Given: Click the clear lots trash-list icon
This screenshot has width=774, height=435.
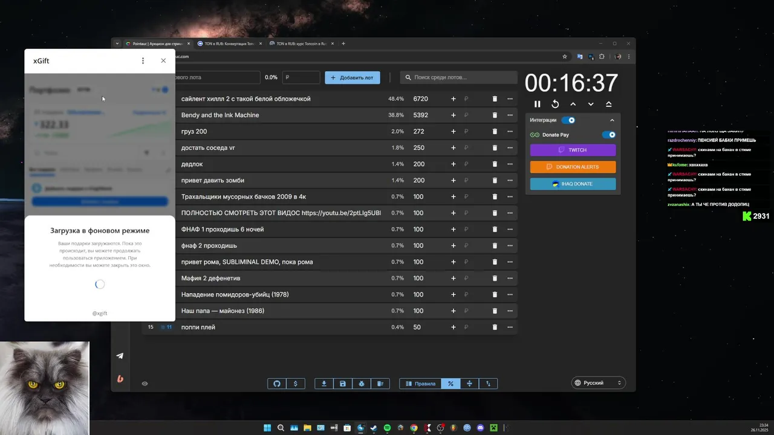Looking at the screenshot, I should 380,384.
